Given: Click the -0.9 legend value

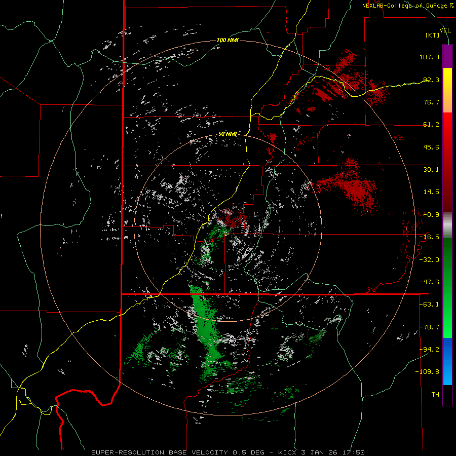Looking at the screenshot, I should click(x=431, y=215).
